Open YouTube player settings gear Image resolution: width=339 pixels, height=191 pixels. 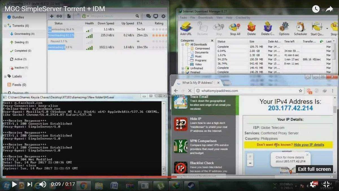(x=313, y=184)
